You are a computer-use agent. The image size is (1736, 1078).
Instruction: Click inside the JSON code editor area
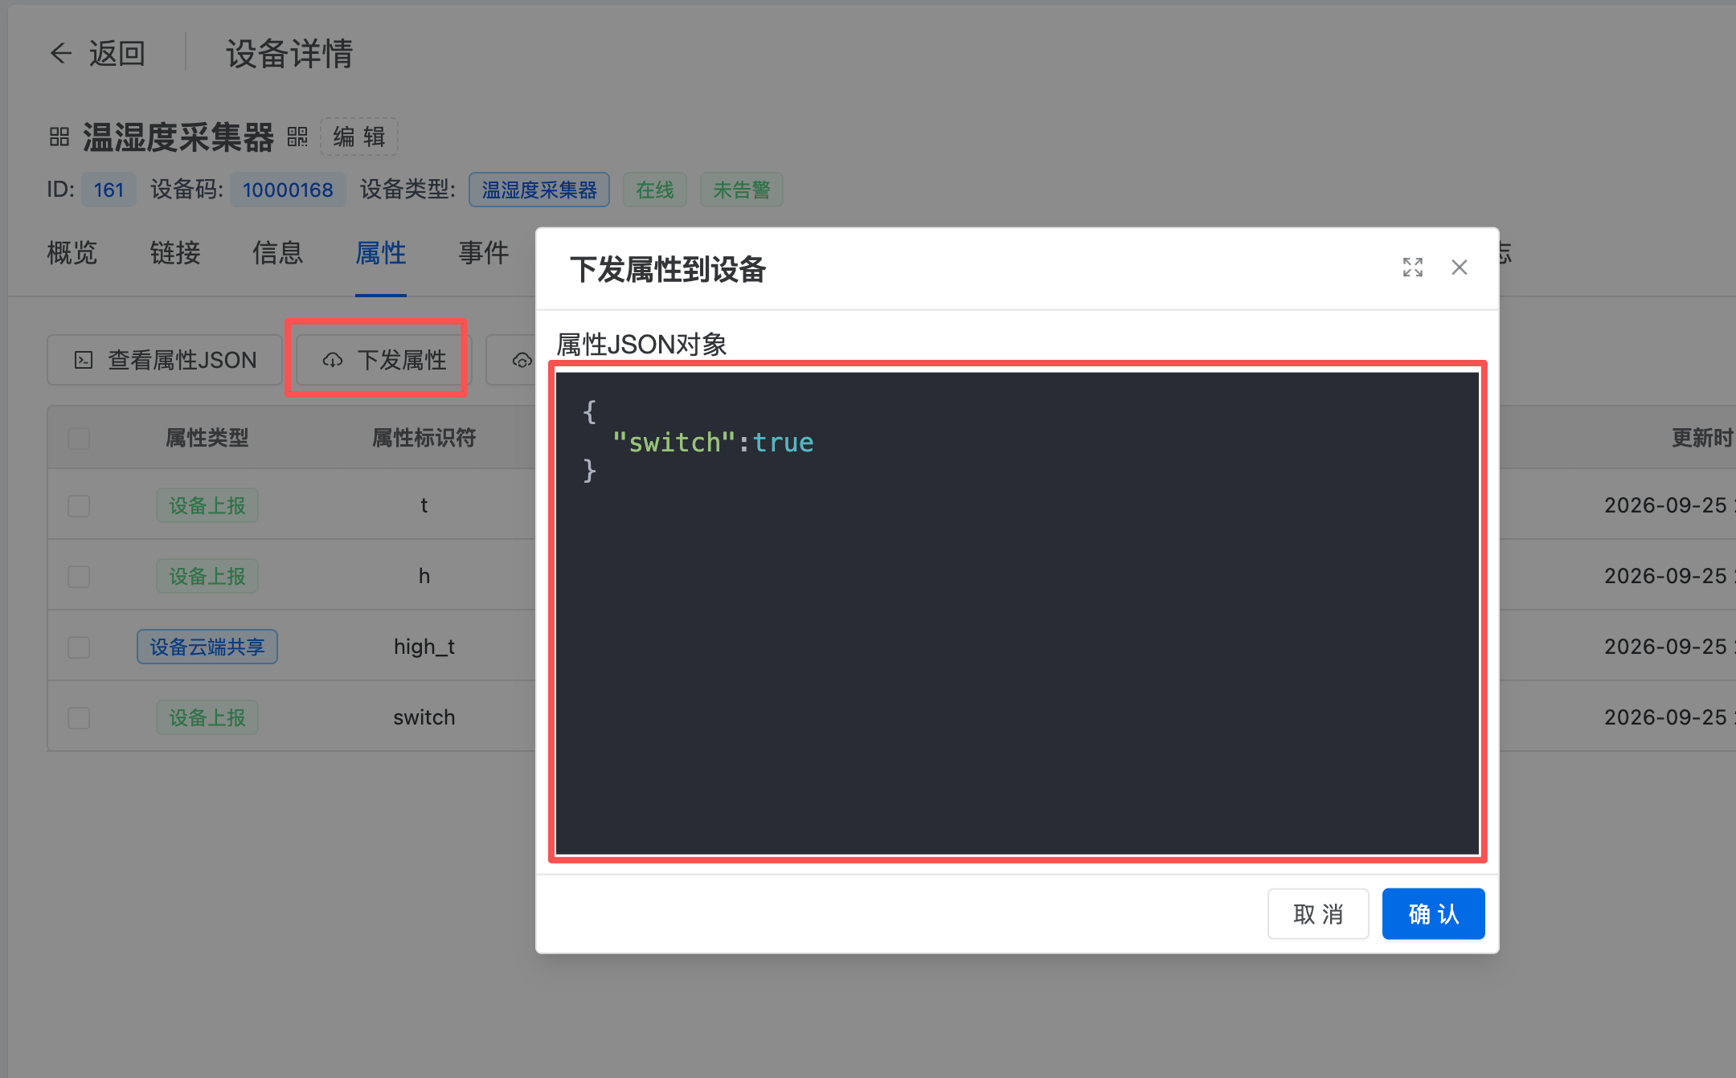click(1017, 613)
